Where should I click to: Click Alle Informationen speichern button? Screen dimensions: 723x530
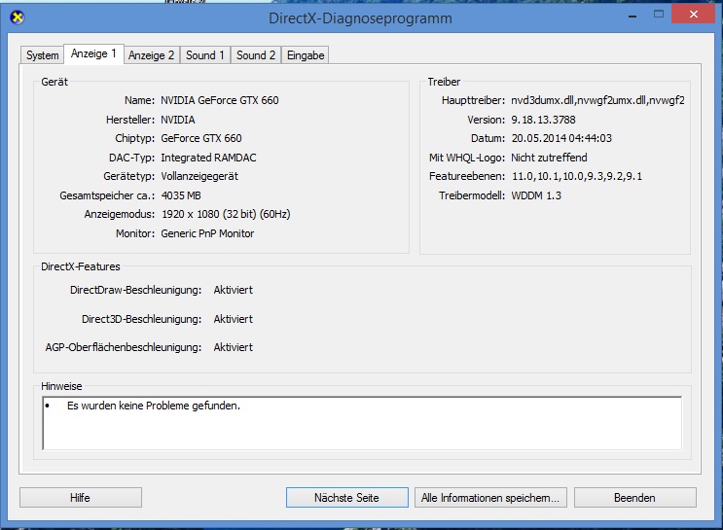pyautogui.click(x=490, y=498)
